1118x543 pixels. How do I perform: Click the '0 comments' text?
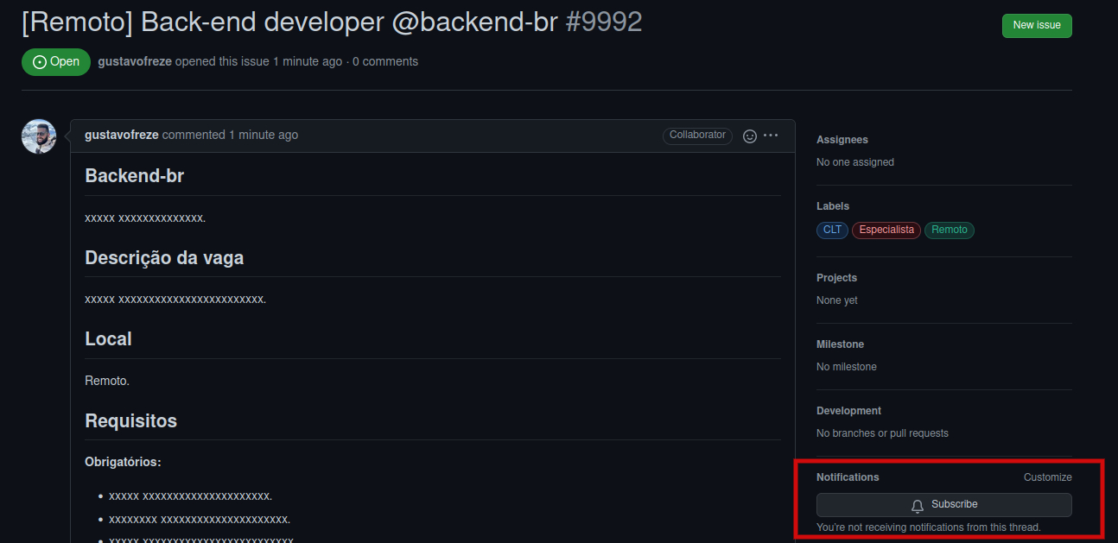tap(385, 61)
